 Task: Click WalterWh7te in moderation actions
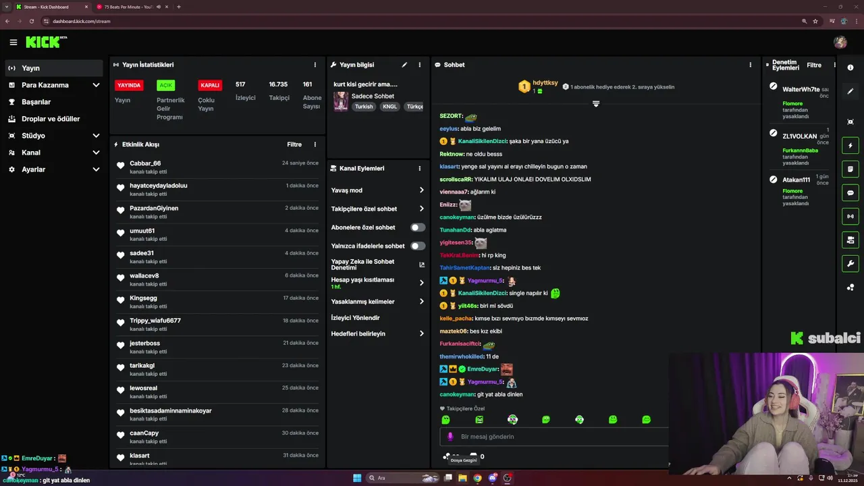coord(801,89)
